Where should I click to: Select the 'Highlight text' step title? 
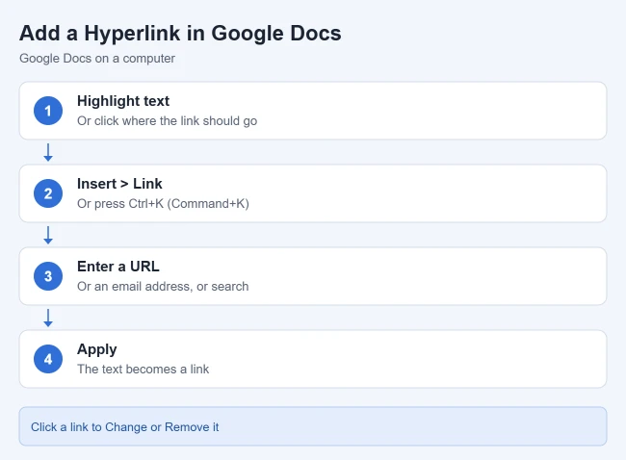(123, 101)
